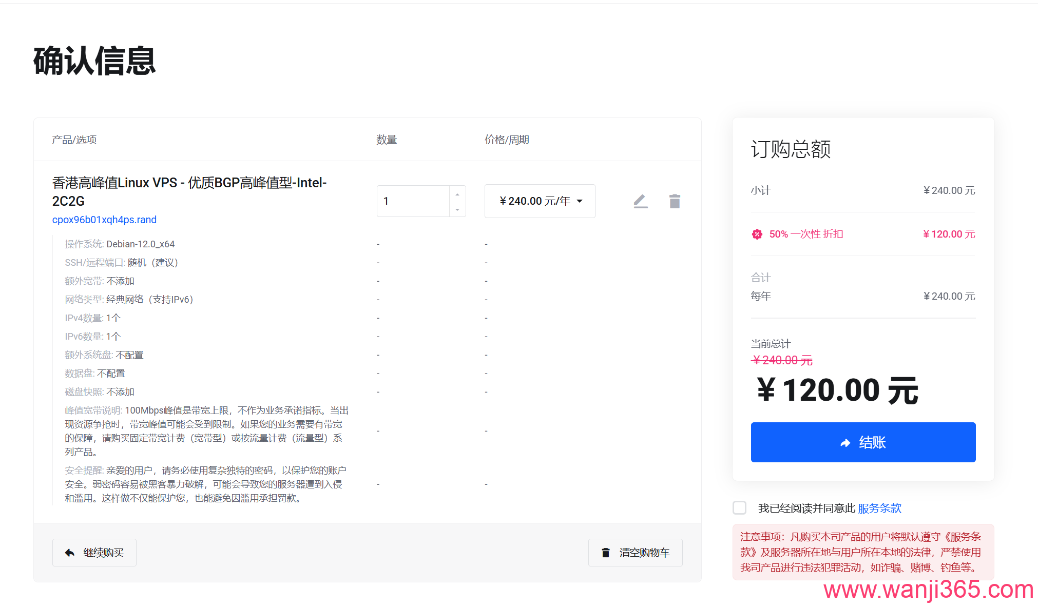Click the down arrow to decrease quantity

pyautogui.click(x=457, y=209)
